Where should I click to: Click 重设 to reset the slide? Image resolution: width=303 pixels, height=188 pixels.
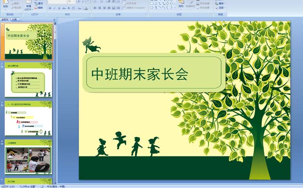point(39,3)
